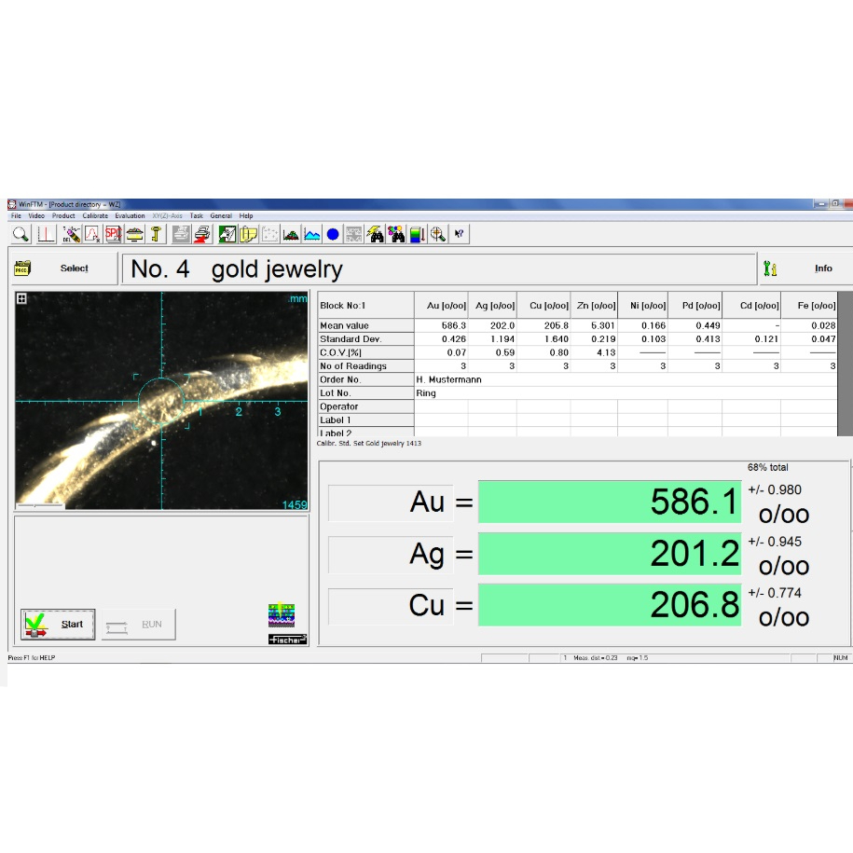
Task: Click the statistics table vertical scrollbar
Action: [845, 364]
